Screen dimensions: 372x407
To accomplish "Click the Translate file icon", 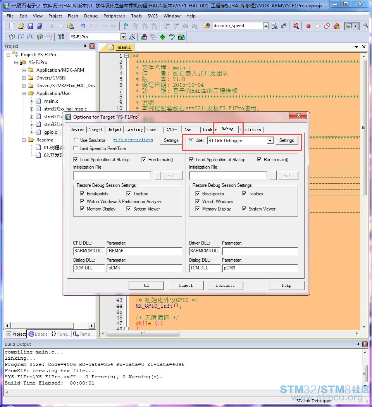I will click(x=12, y=36).
